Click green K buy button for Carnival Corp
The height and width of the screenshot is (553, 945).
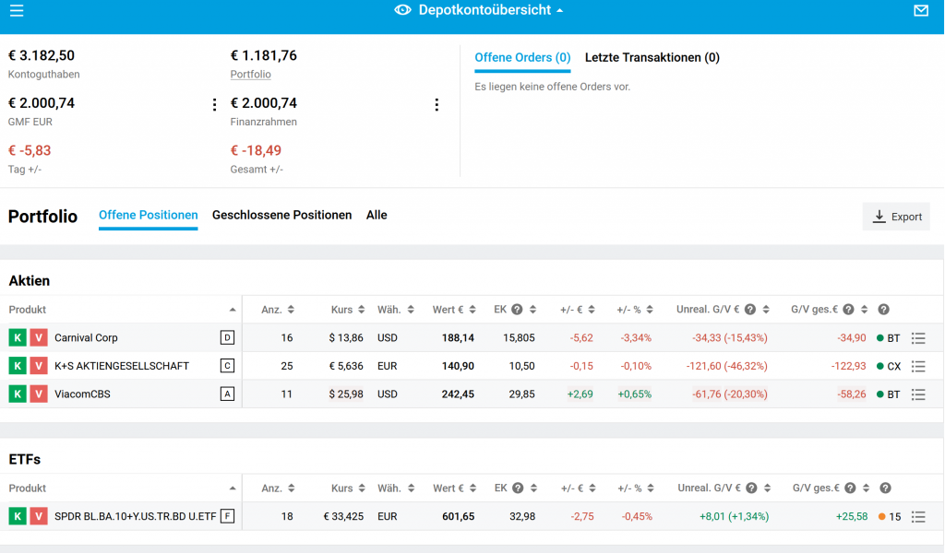(x=18, y=338)
